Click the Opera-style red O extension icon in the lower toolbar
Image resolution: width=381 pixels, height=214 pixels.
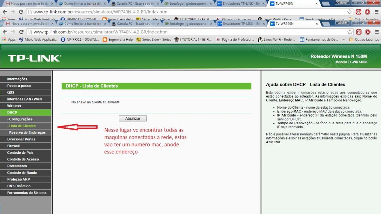tap(368, 32)
